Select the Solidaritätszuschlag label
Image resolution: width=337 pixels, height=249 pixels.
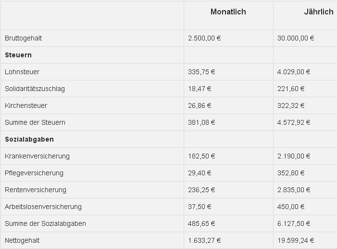[35, 89]
